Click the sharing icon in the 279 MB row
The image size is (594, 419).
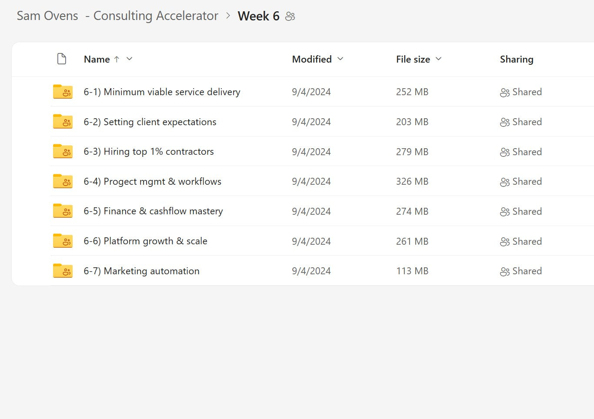(x=505, y=152)
